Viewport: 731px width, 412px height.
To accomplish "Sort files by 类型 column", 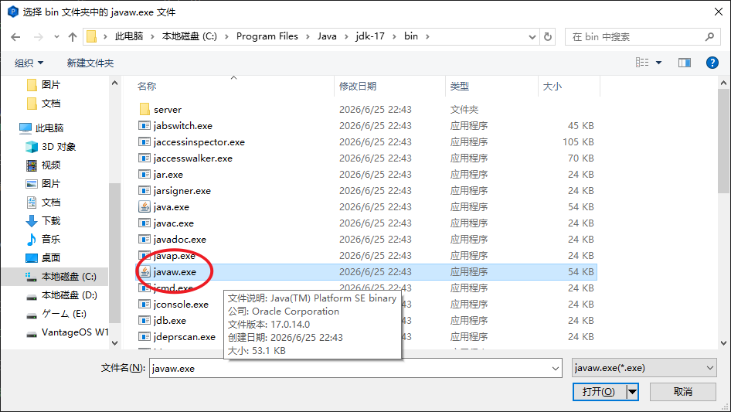I will coord(459,87).
